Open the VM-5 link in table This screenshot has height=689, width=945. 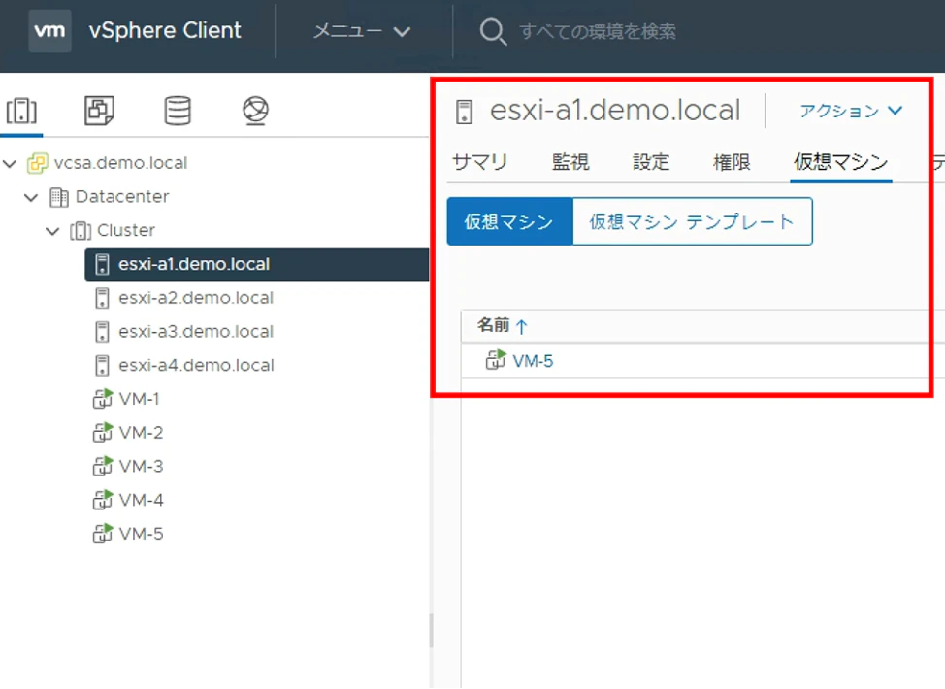tap(533, 361)
